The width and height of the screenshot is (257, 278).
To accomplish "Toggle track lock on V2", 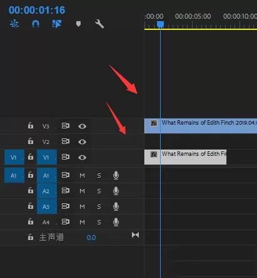I will (x=31, y=141).
